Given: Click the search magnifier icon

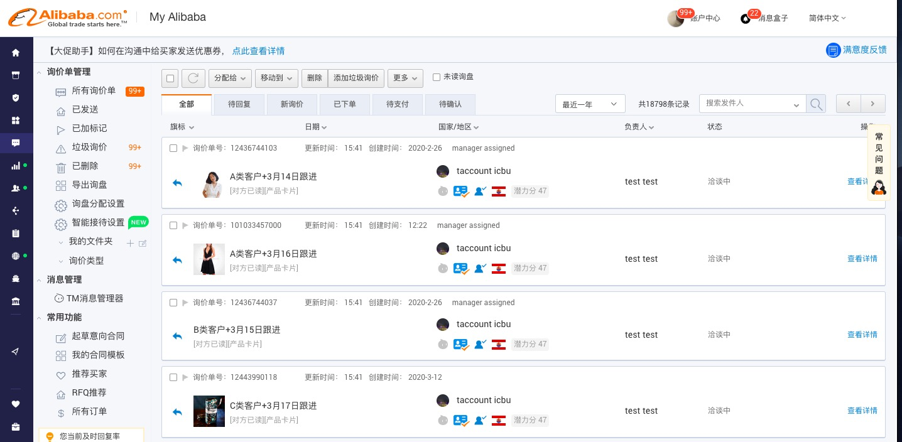Looking at the screenshot, I should [x=816, y=104].
